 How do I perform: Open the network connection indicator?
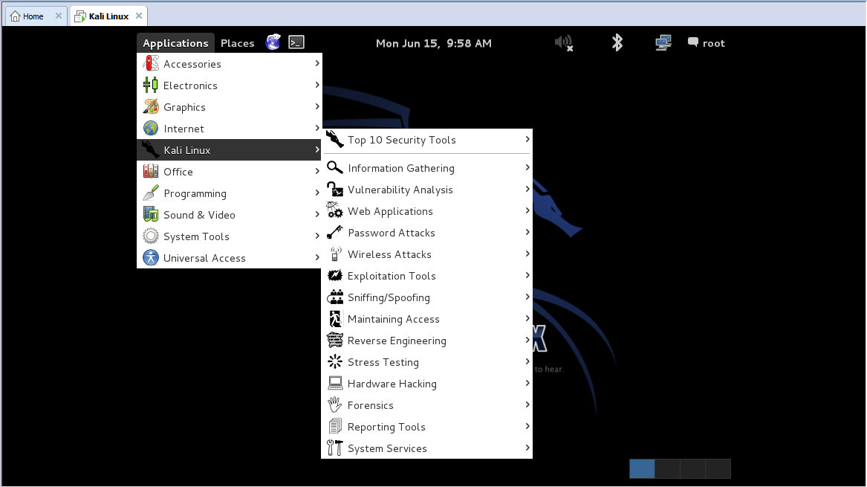(x=663, y=42)
